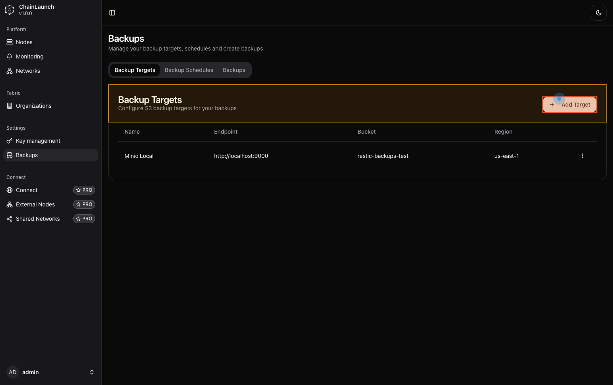Open Nodes via its server icon
The height and width of the screenshot is (385, 613).
(x=10, y=42)
